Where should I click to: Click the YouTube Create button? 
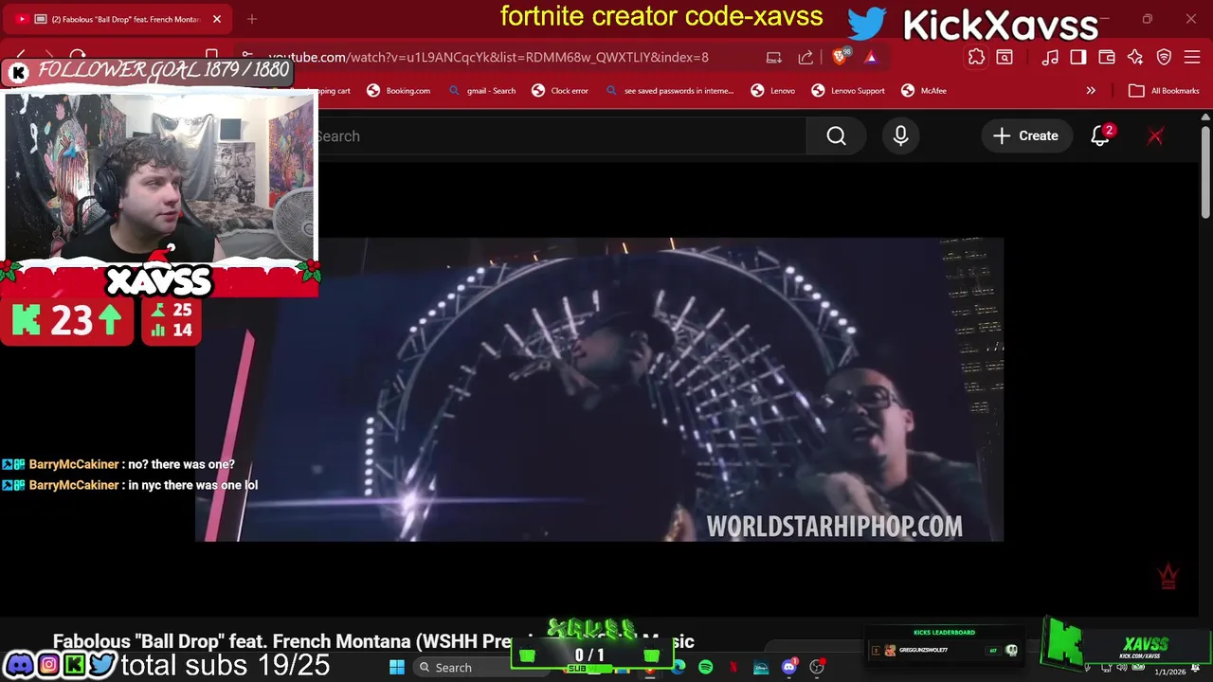(x=1025, y=135)
